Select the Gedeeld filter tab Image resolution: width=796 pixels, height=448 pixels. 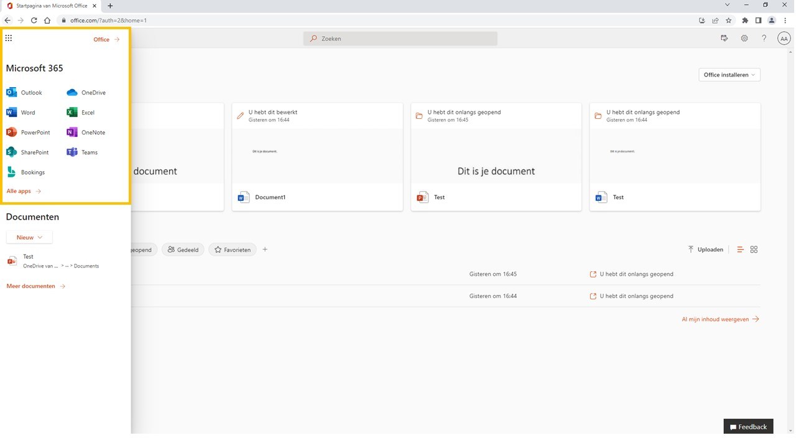pyautogui.click(x=183, y=250)
